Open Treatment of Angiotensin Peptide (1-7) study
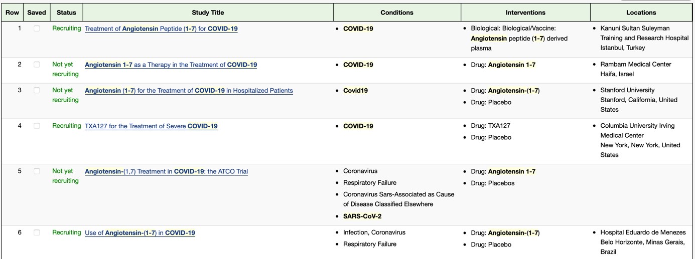The image size is (695, 259). pos(161,29)
